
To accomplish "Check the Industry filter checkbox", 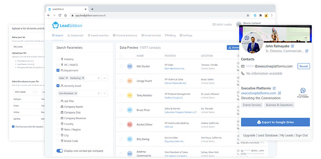I will coord(58,59).
